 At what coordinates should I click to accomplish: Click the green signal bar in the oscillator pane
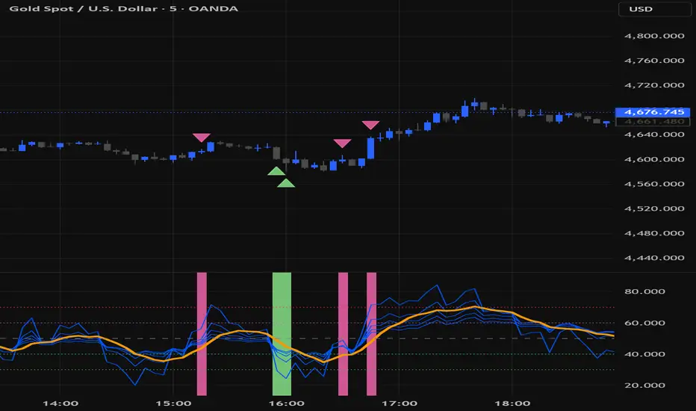(282, 334)
